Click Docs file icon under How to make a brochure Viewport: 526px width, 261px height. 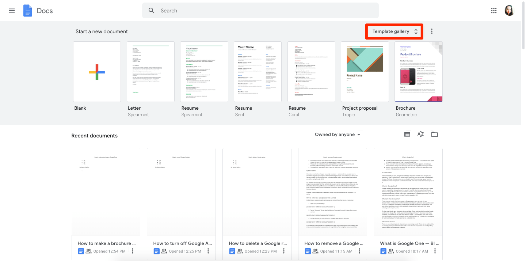click(x=81, y=251)
